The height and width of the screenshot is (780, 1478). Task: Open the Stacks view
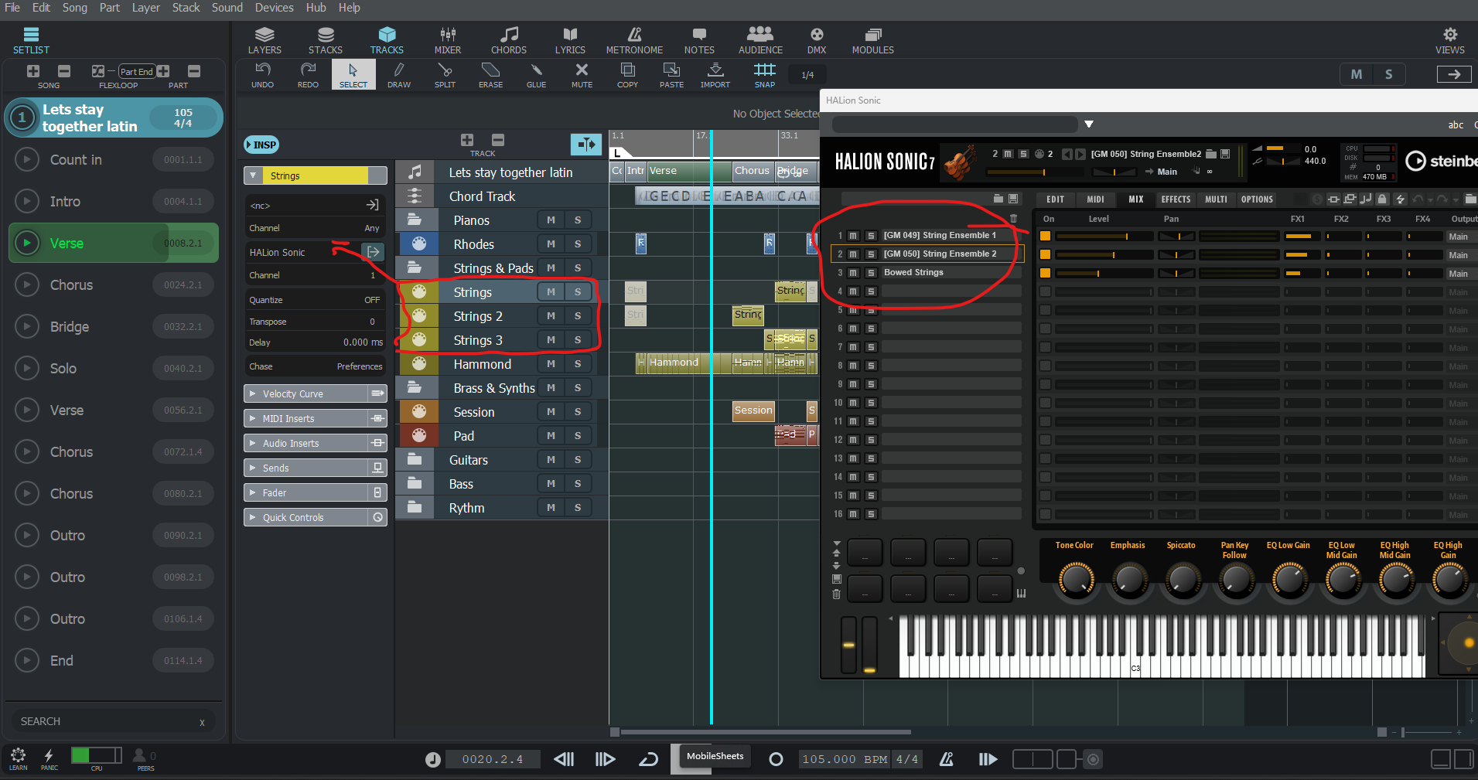[x=326, y=40]
